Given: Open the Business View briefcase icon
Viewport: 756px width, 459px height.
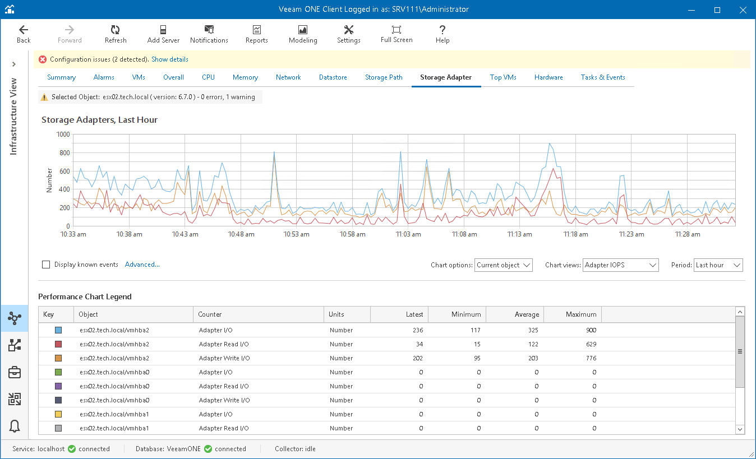Looking at the screenshot, I should point(15,372).
